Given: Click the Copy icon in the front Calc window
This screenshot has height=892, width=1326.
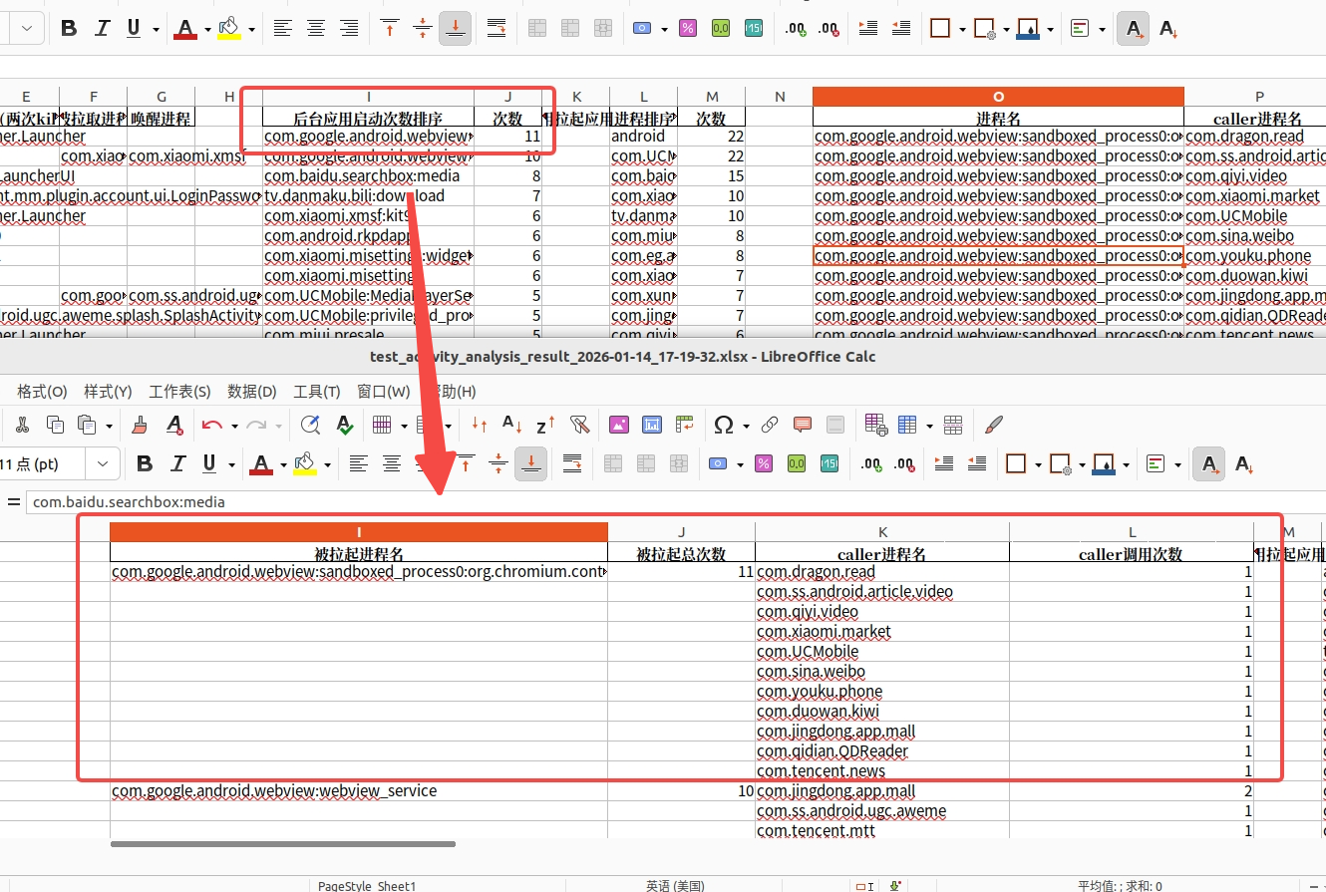Looking at the screenshot, I should 55,426.
